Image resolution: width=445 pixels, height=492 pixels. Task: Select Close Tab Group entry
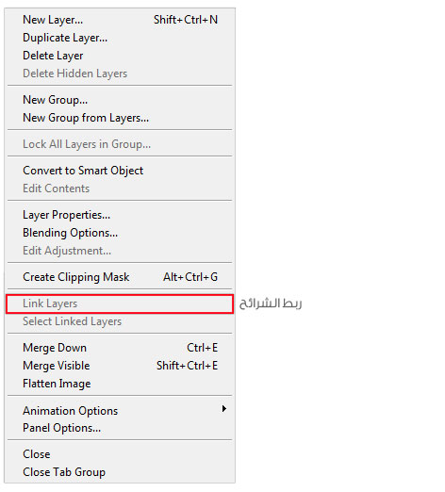tap(120, 472)
